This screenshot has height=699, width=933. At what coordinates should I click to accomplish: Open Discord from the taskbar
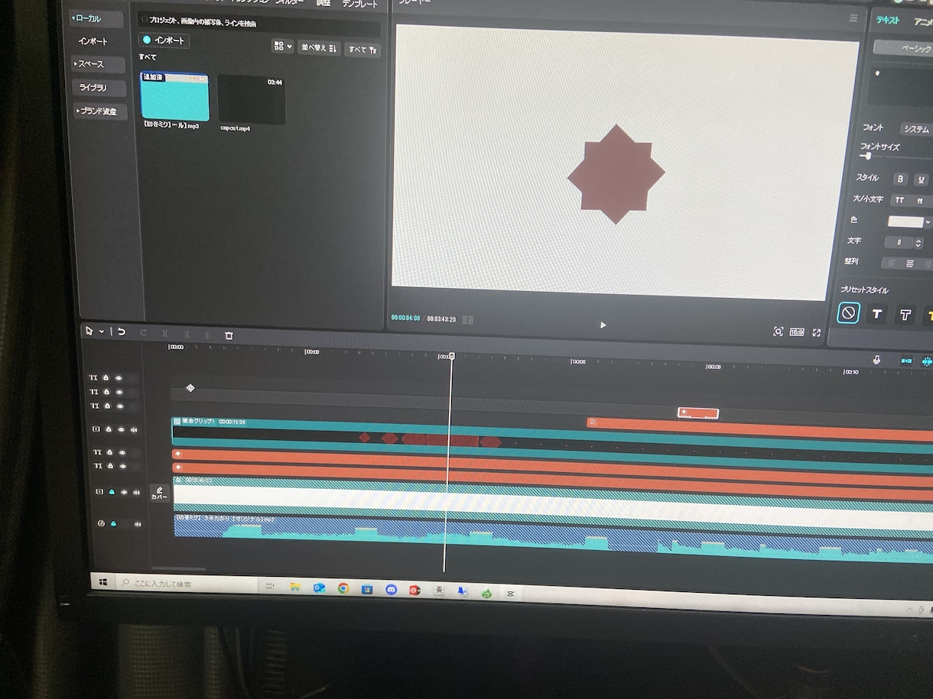click(x=392, y=589)
